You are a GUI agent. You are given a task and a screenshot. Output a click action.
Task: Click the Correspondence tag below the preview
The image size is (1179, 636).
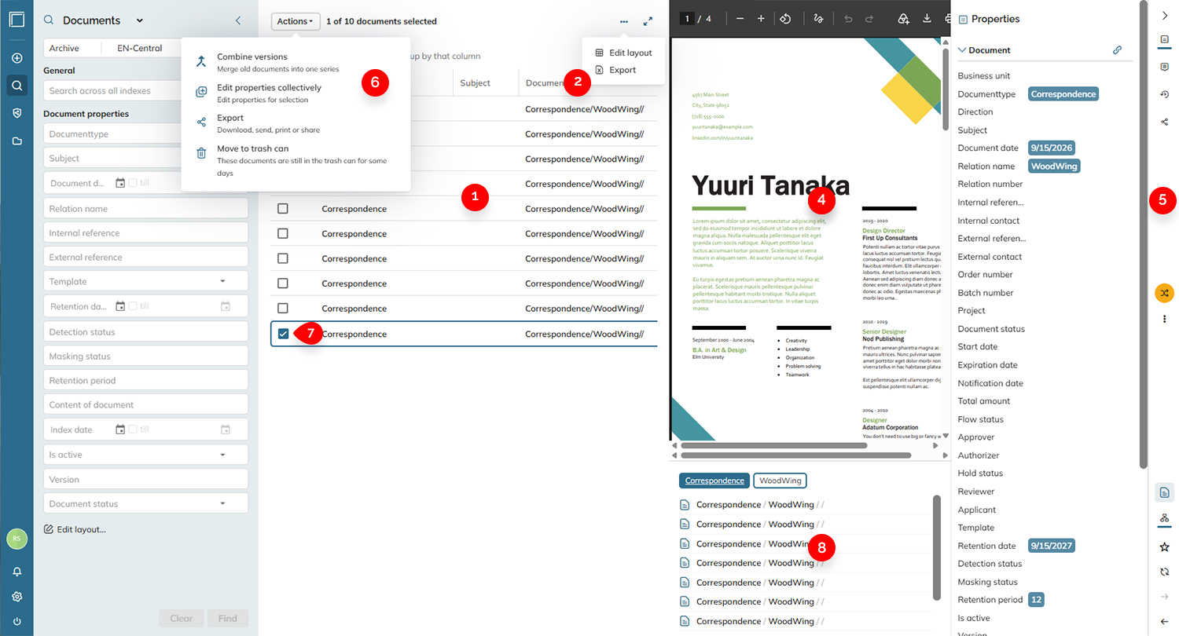coord(714,481)
